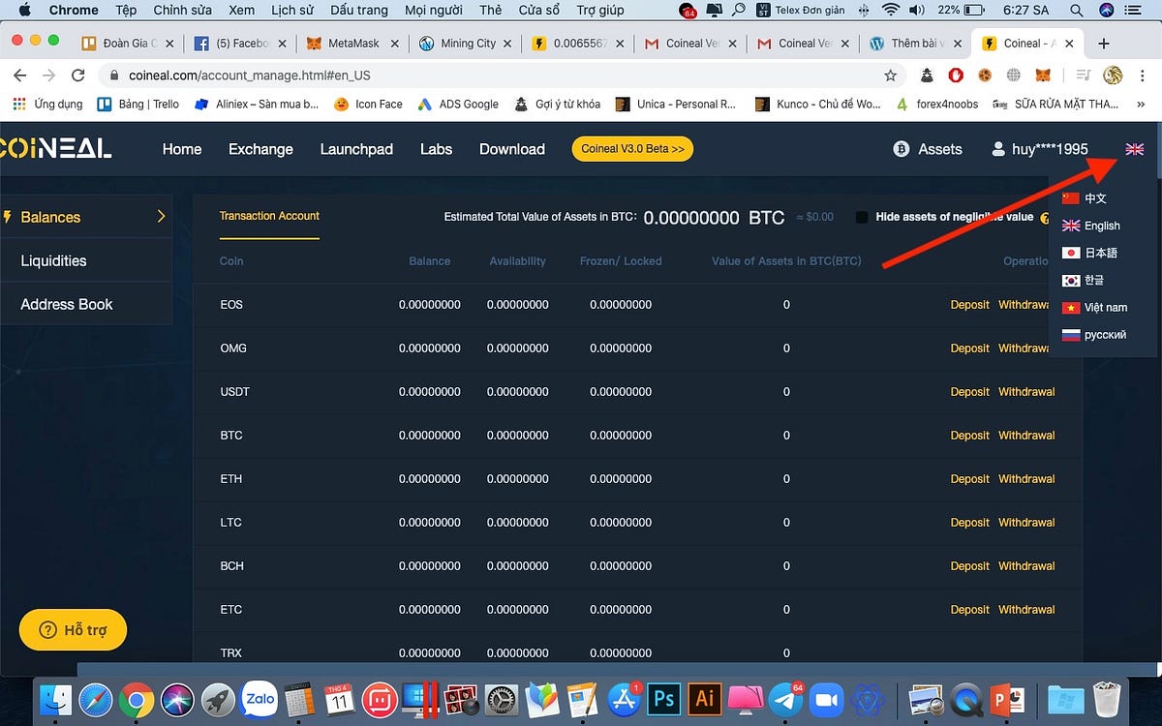Click Deposit in the EOS row
The height and width of the screenshot is (726, 1162).
(x=969, y=305)
